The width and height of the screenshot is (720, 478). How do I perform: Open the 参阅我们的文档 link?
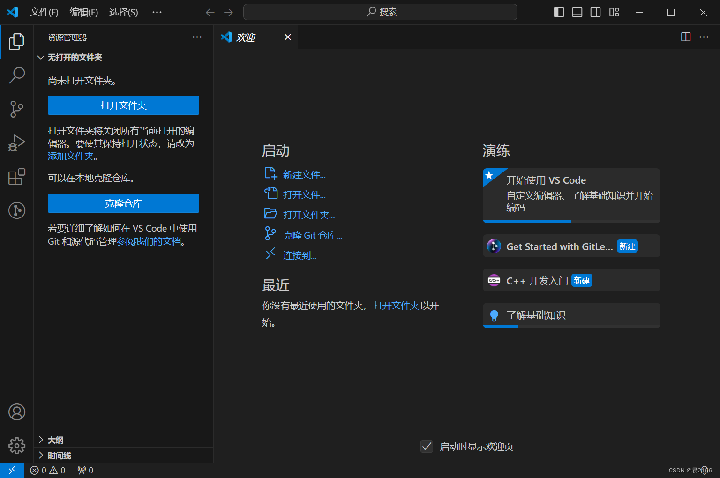pos(149,241)
